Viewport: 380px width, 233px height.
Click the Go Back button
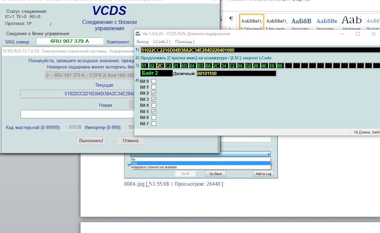click(x=215, y=174)
